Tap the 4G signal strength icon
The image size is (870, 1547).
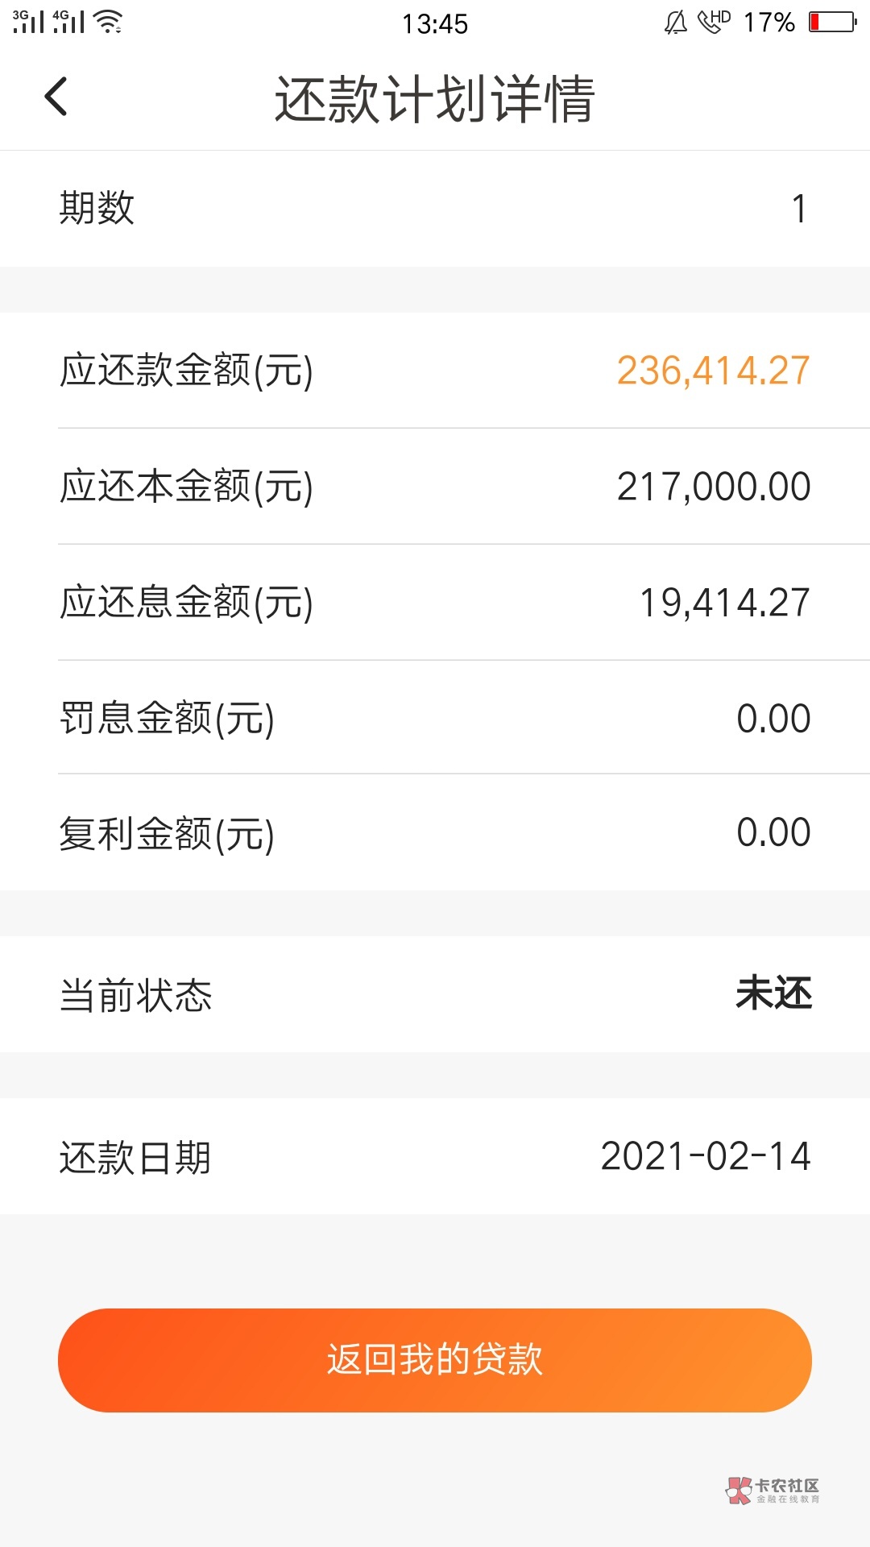[68, 22]
